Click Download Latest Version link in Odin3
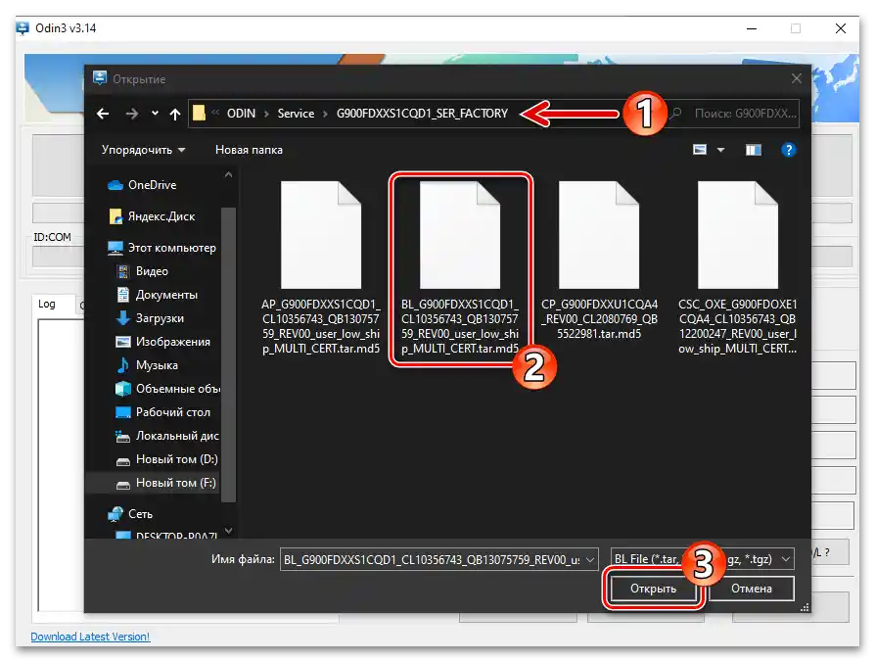 90,637
